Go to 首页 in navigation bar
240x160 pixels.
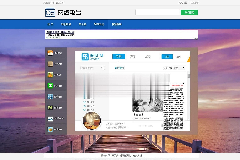[x=50, y=24]
